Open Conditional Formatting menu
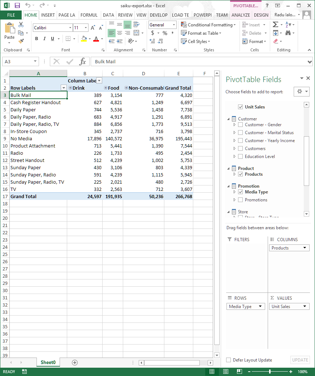315x376 pixels. [x=208, y=25]
